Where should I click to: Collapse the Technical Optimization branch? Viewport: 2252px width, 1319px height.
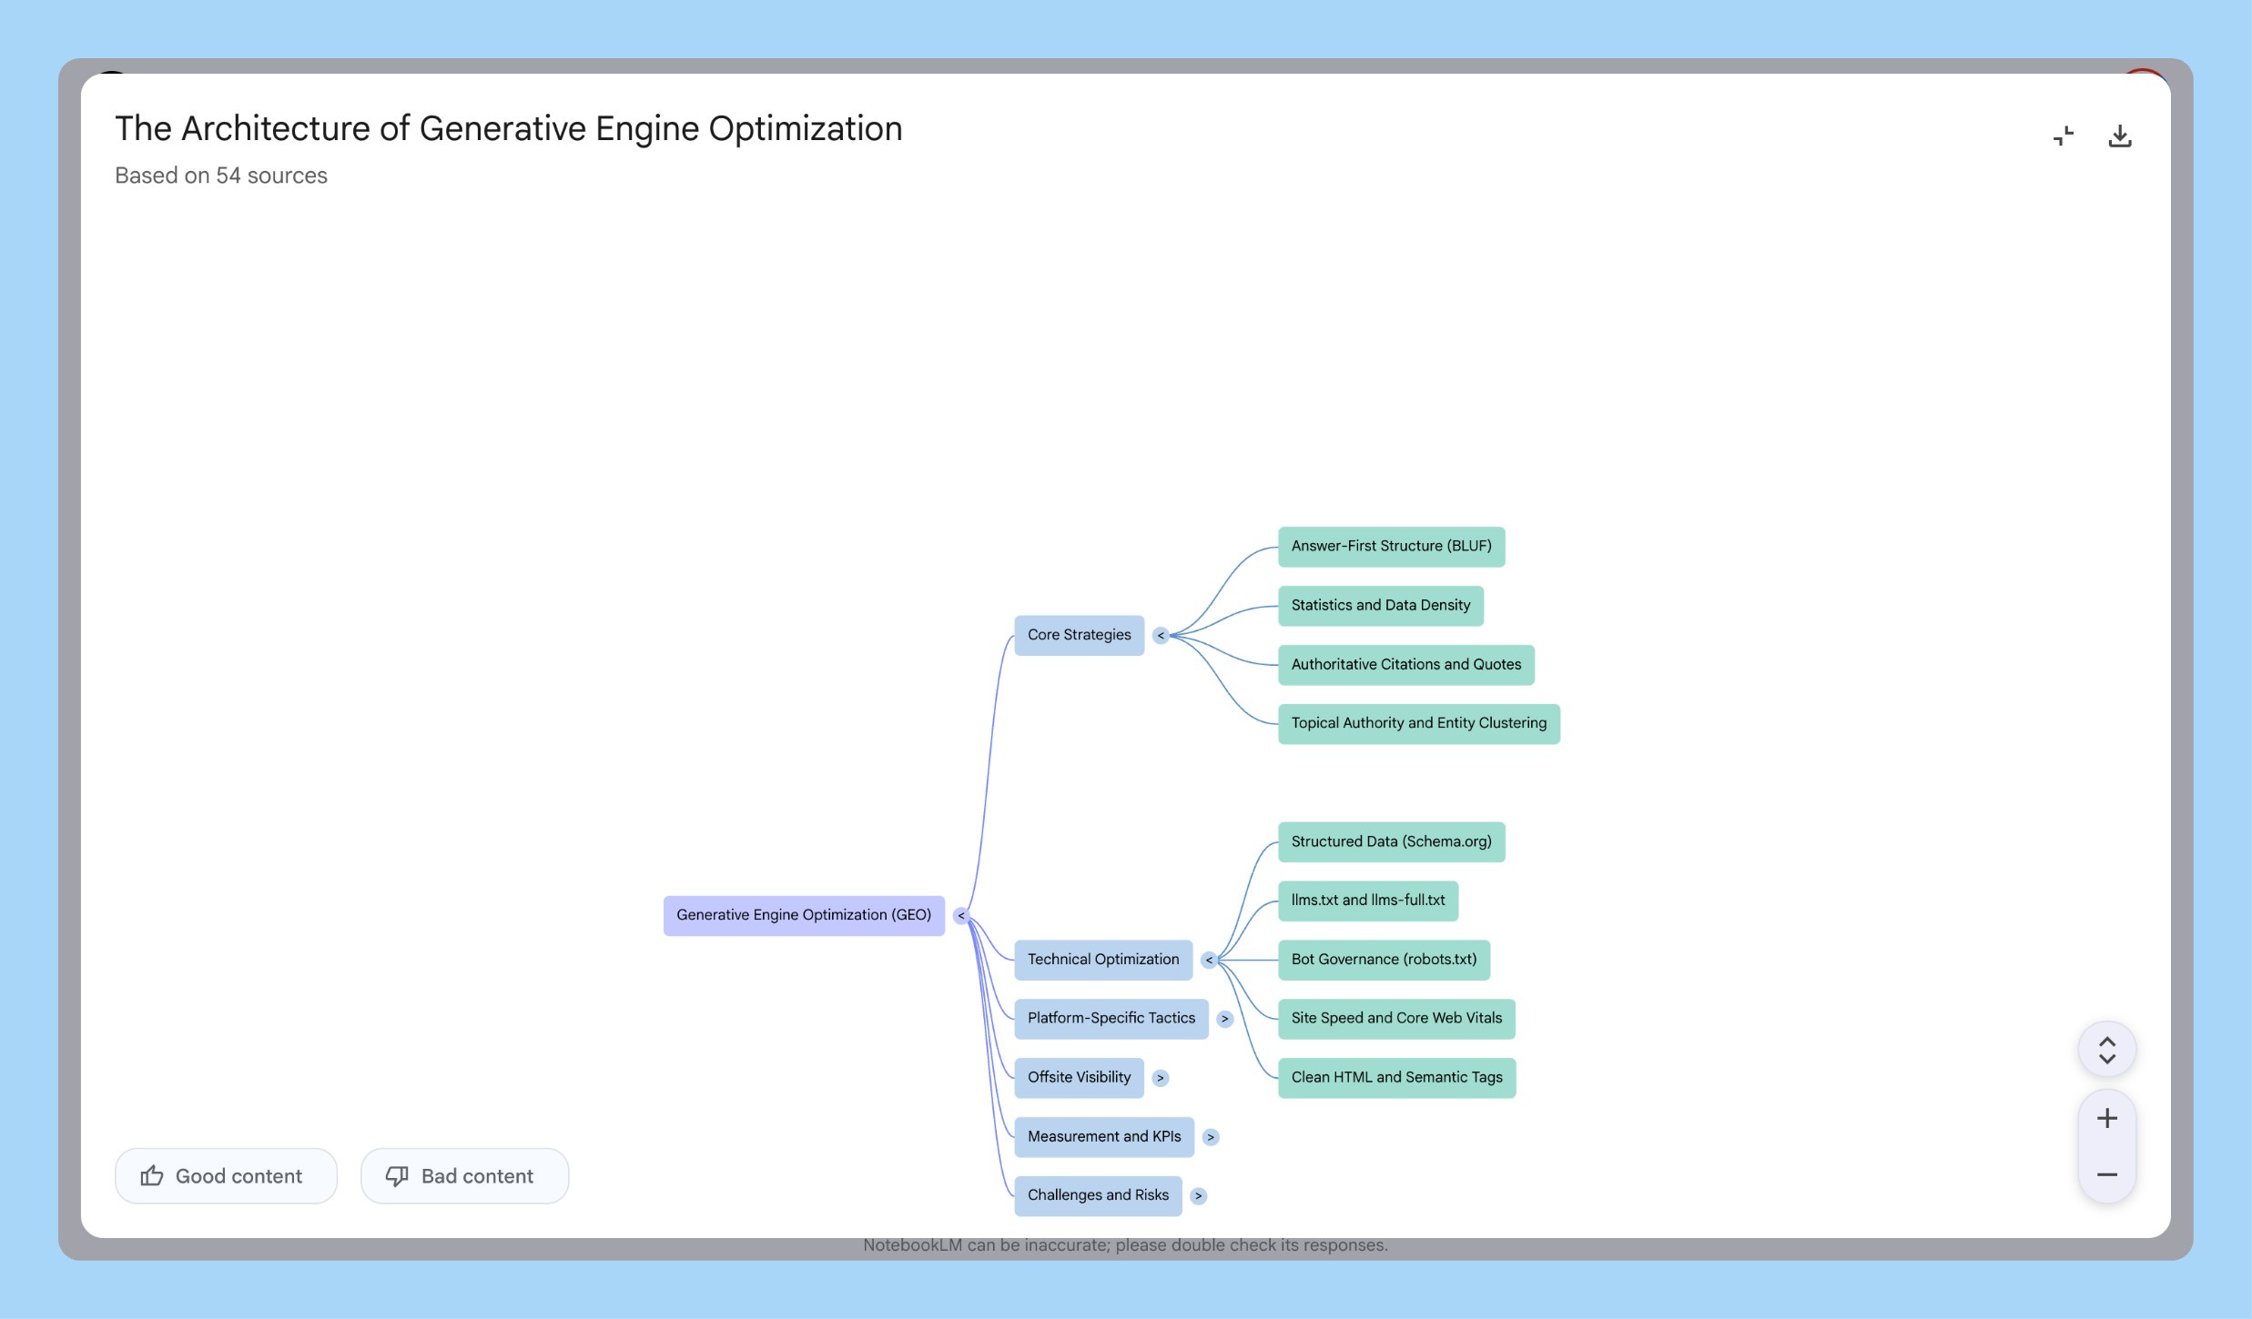[x=1209, y=960]
